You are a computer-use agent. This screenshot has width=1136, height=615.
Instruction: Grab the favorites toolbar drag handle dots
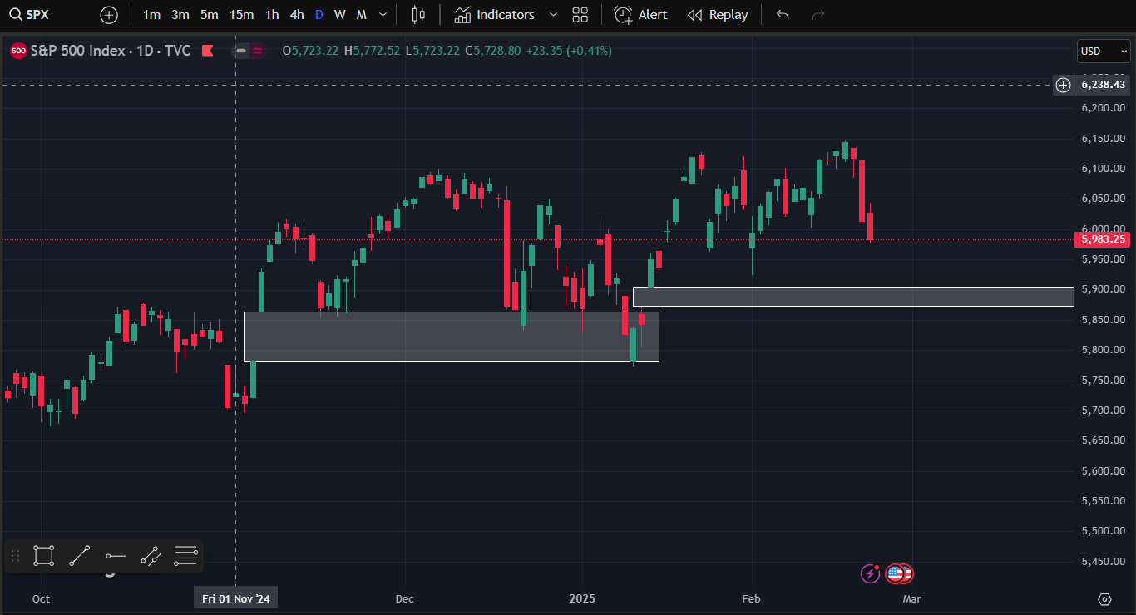[15, 556]
